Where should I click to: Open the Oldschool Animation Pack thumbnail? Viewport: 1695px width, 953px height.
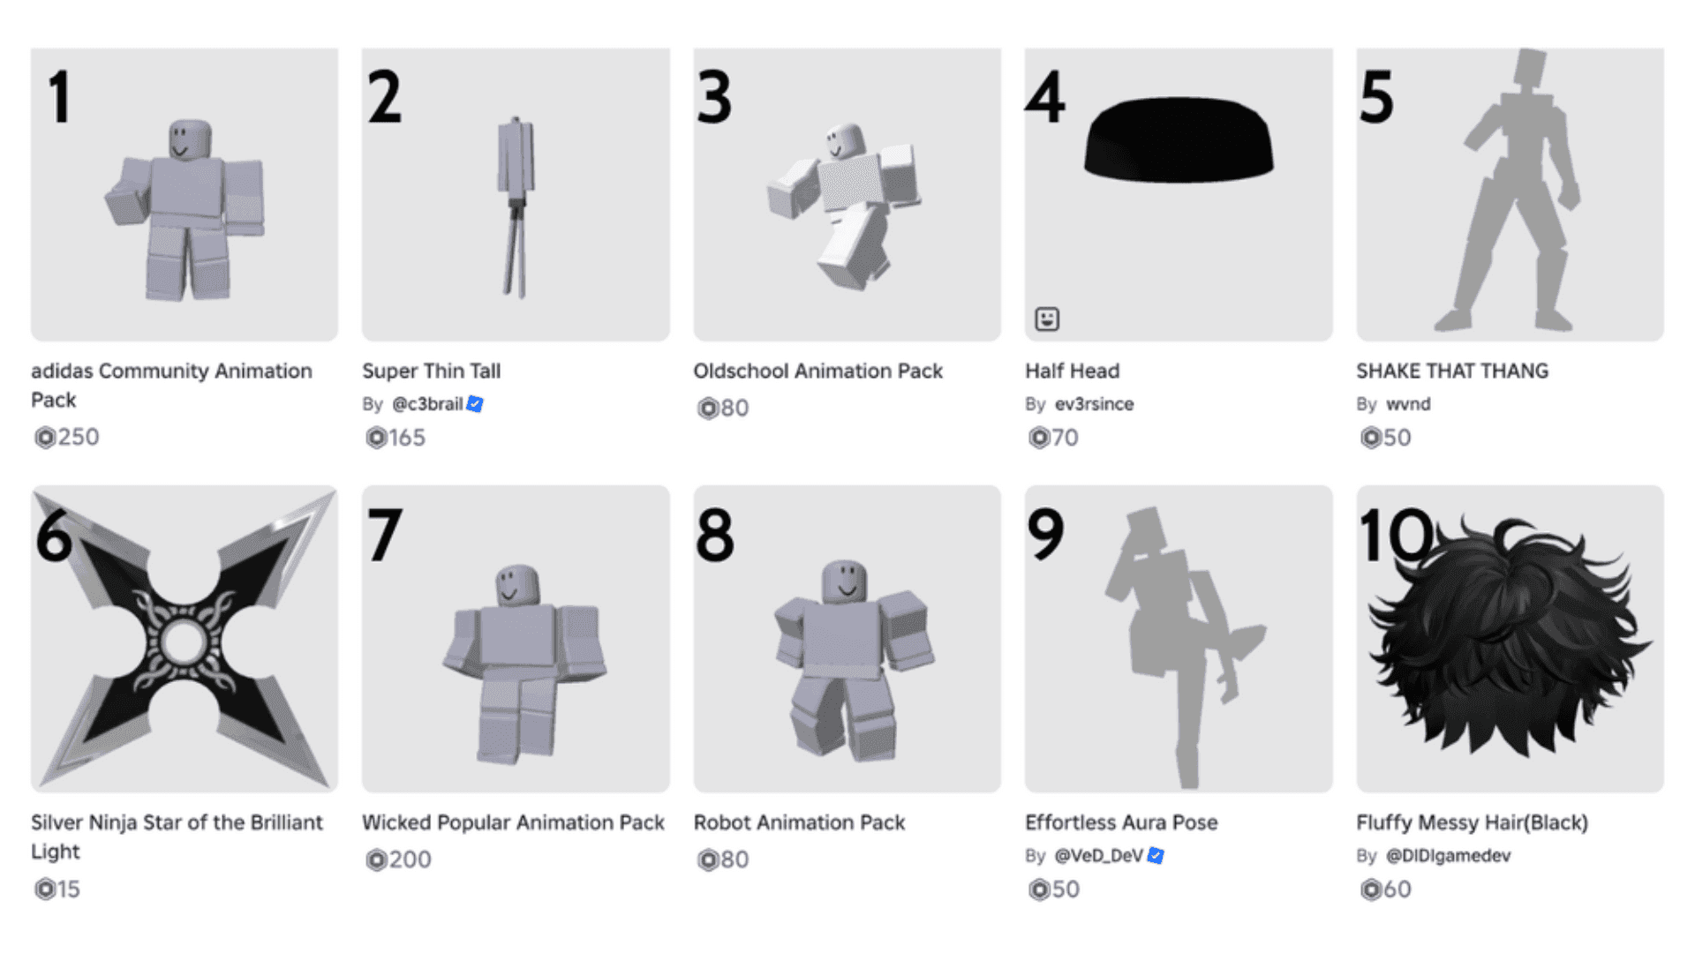pyautogui.click(x=847, y=196)
